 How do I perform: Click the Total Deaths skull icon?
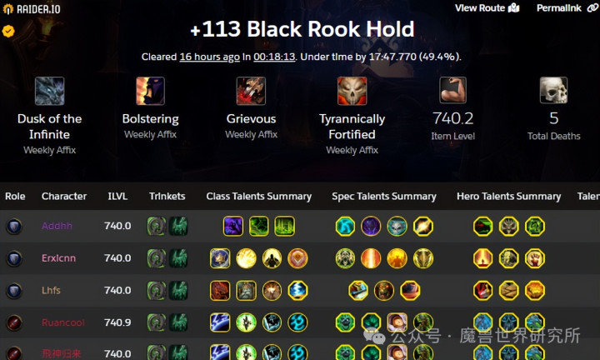tap(553, 90)
